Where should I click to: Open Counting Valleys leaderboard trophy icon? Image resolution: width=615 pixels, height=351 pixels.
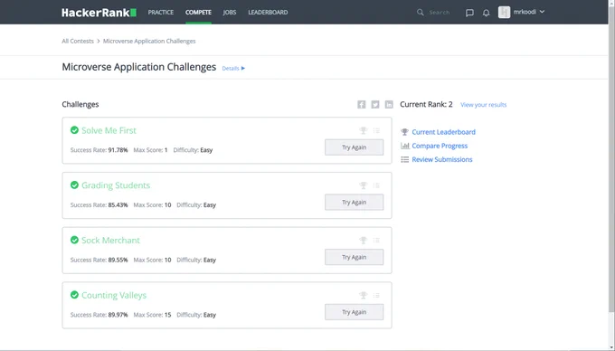[x=364, y=295]
